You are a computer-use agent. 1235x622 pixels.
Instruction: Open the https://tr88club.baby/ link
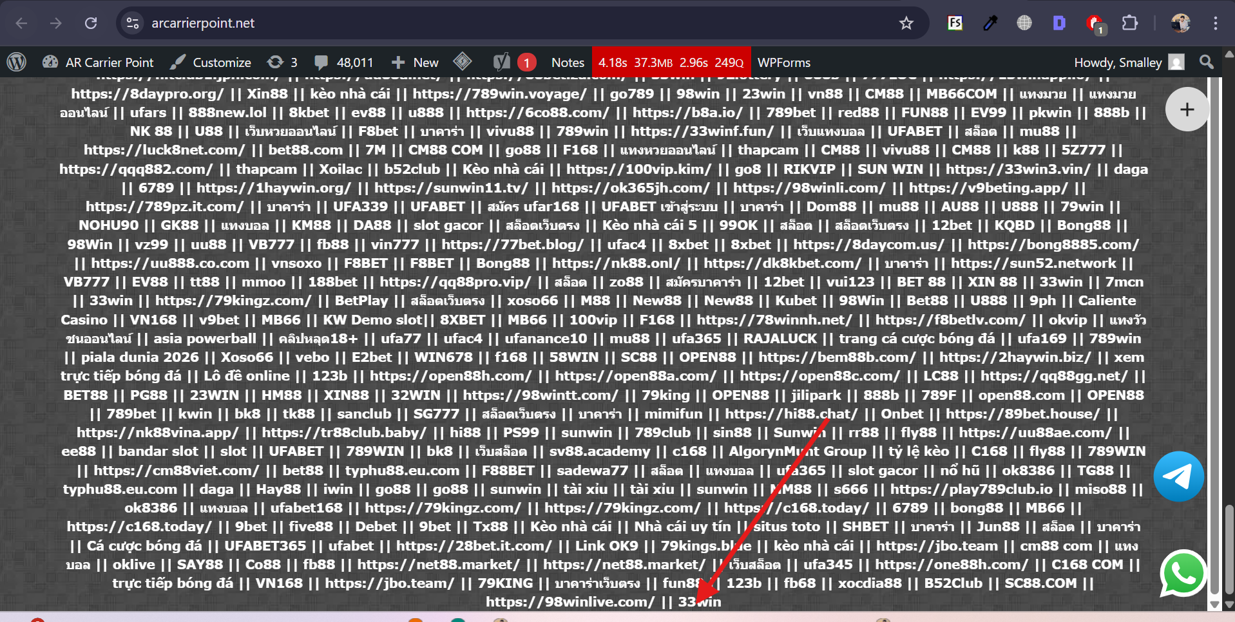coord(344,433)
